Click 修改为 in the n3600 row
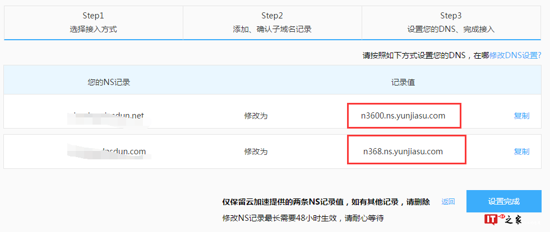The image size is (550, 232). point(256,116)
